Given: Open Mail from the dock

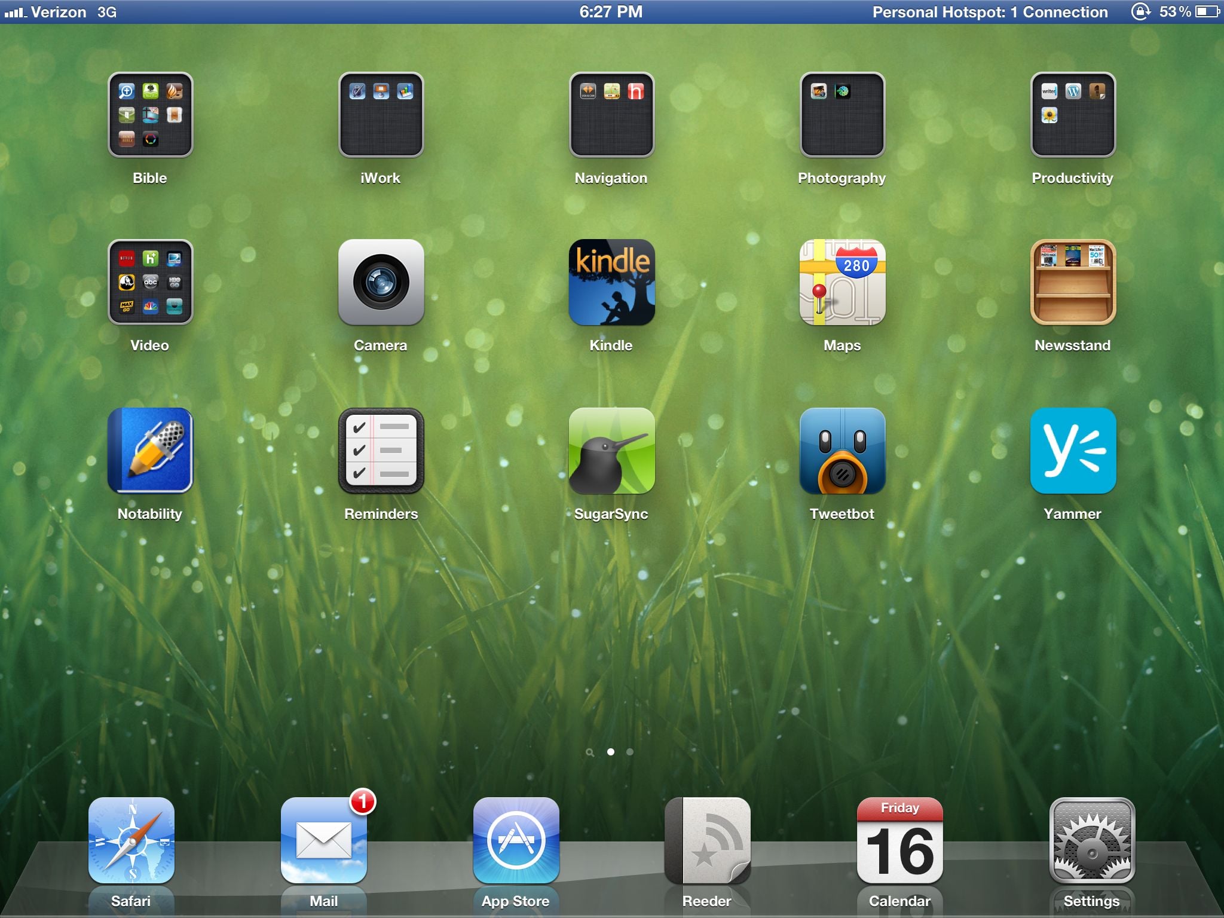Looking at the screenshot, I should [324, 840].
